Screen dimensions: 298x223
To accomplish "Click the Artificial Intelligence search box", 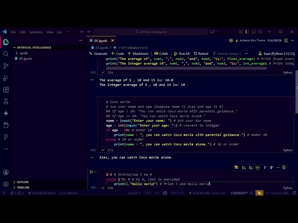I will point(150,32).
